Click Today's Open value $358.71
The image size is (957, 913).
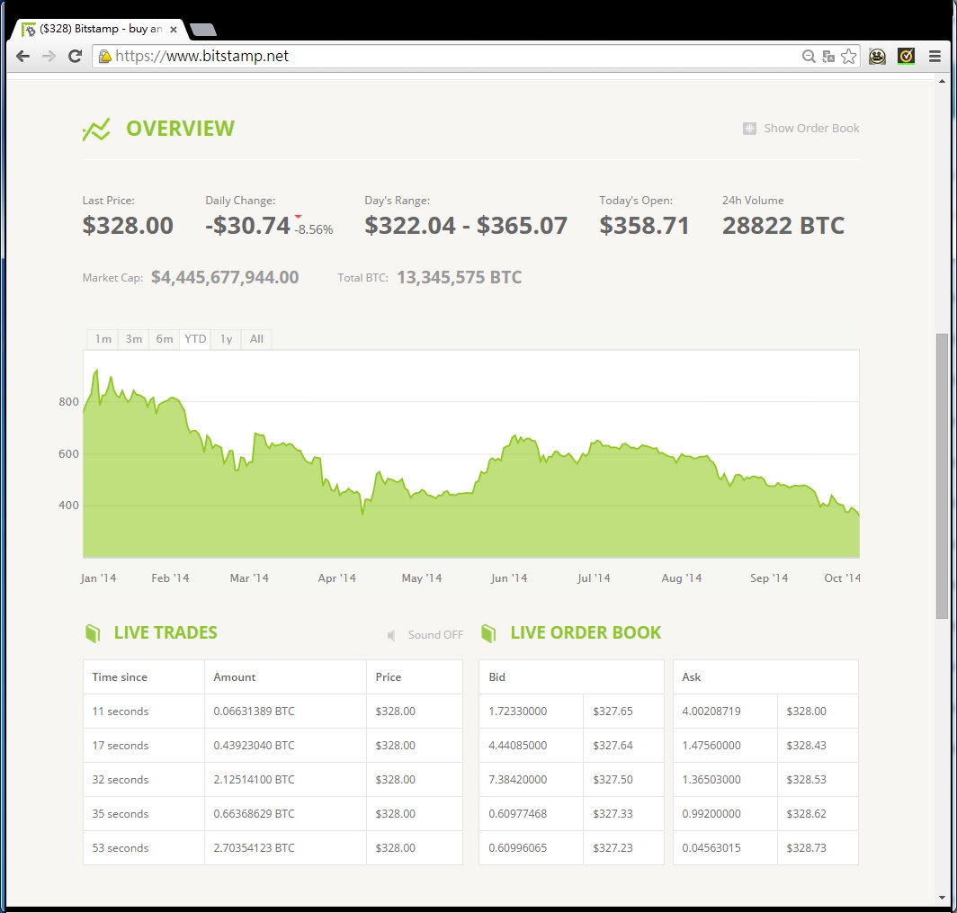644,225
